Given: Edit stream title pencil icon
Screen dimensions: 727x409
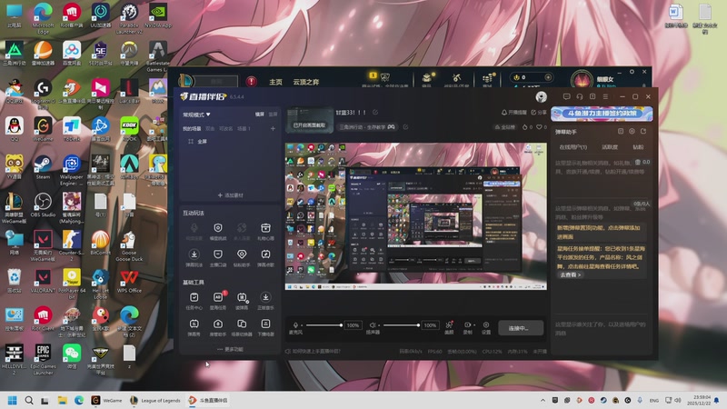Looking at the screenshot, I should pyautogui.click(x=375, y=112).
